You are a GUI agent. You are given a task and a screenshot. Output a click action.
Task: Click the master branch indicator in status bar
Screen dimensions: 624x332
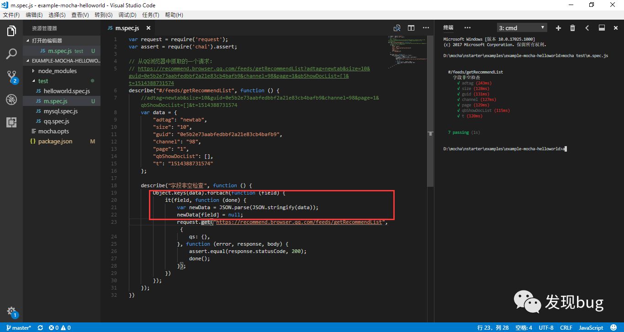19,327
